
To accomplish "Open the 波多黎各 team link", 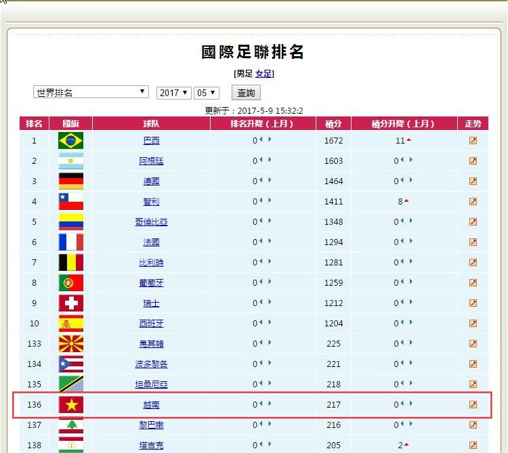I will coord(151,364).
